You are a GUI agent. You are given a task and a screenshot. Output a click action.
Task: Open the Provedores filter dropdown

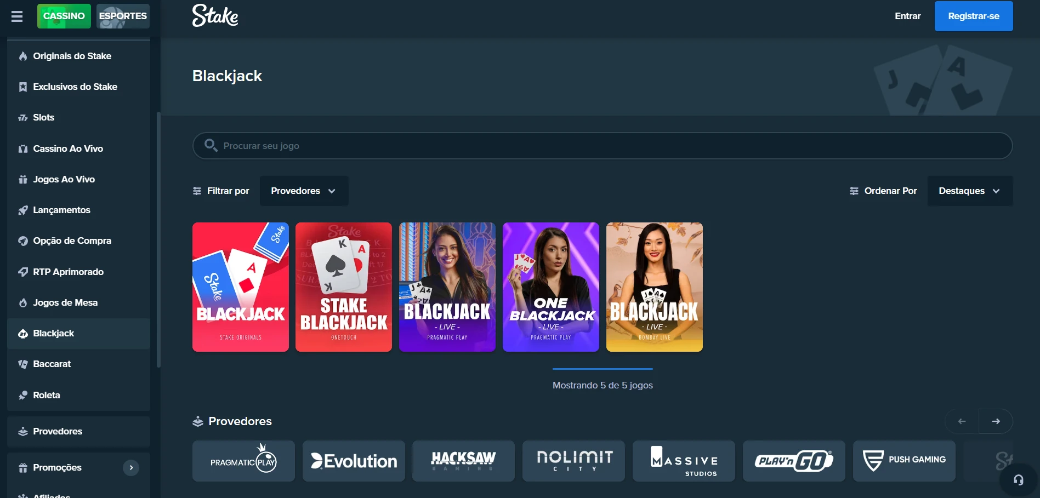pos(304,191)
